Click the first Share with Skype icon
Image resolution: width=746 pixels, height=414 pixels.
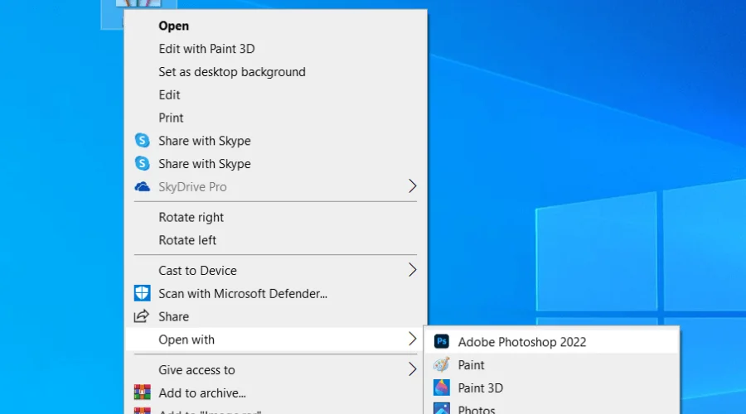pos(142,141)
